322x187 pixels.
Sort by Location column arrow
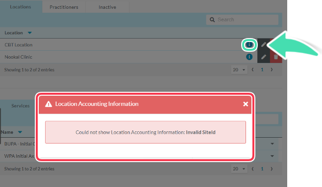[29, 33]
